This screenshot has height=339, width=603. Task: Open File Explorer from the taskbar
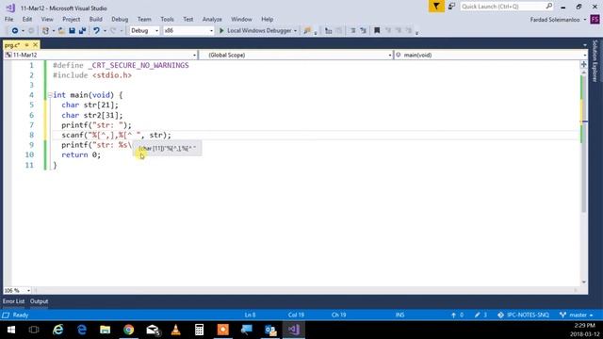[x=105, y=330]
